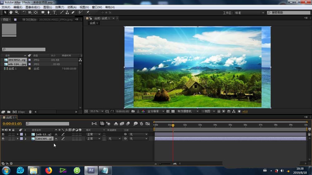The width and height of the screenshot is (312, 175).
Task: Toggle the transparency grid in viewer
Action: click(173, 111)
